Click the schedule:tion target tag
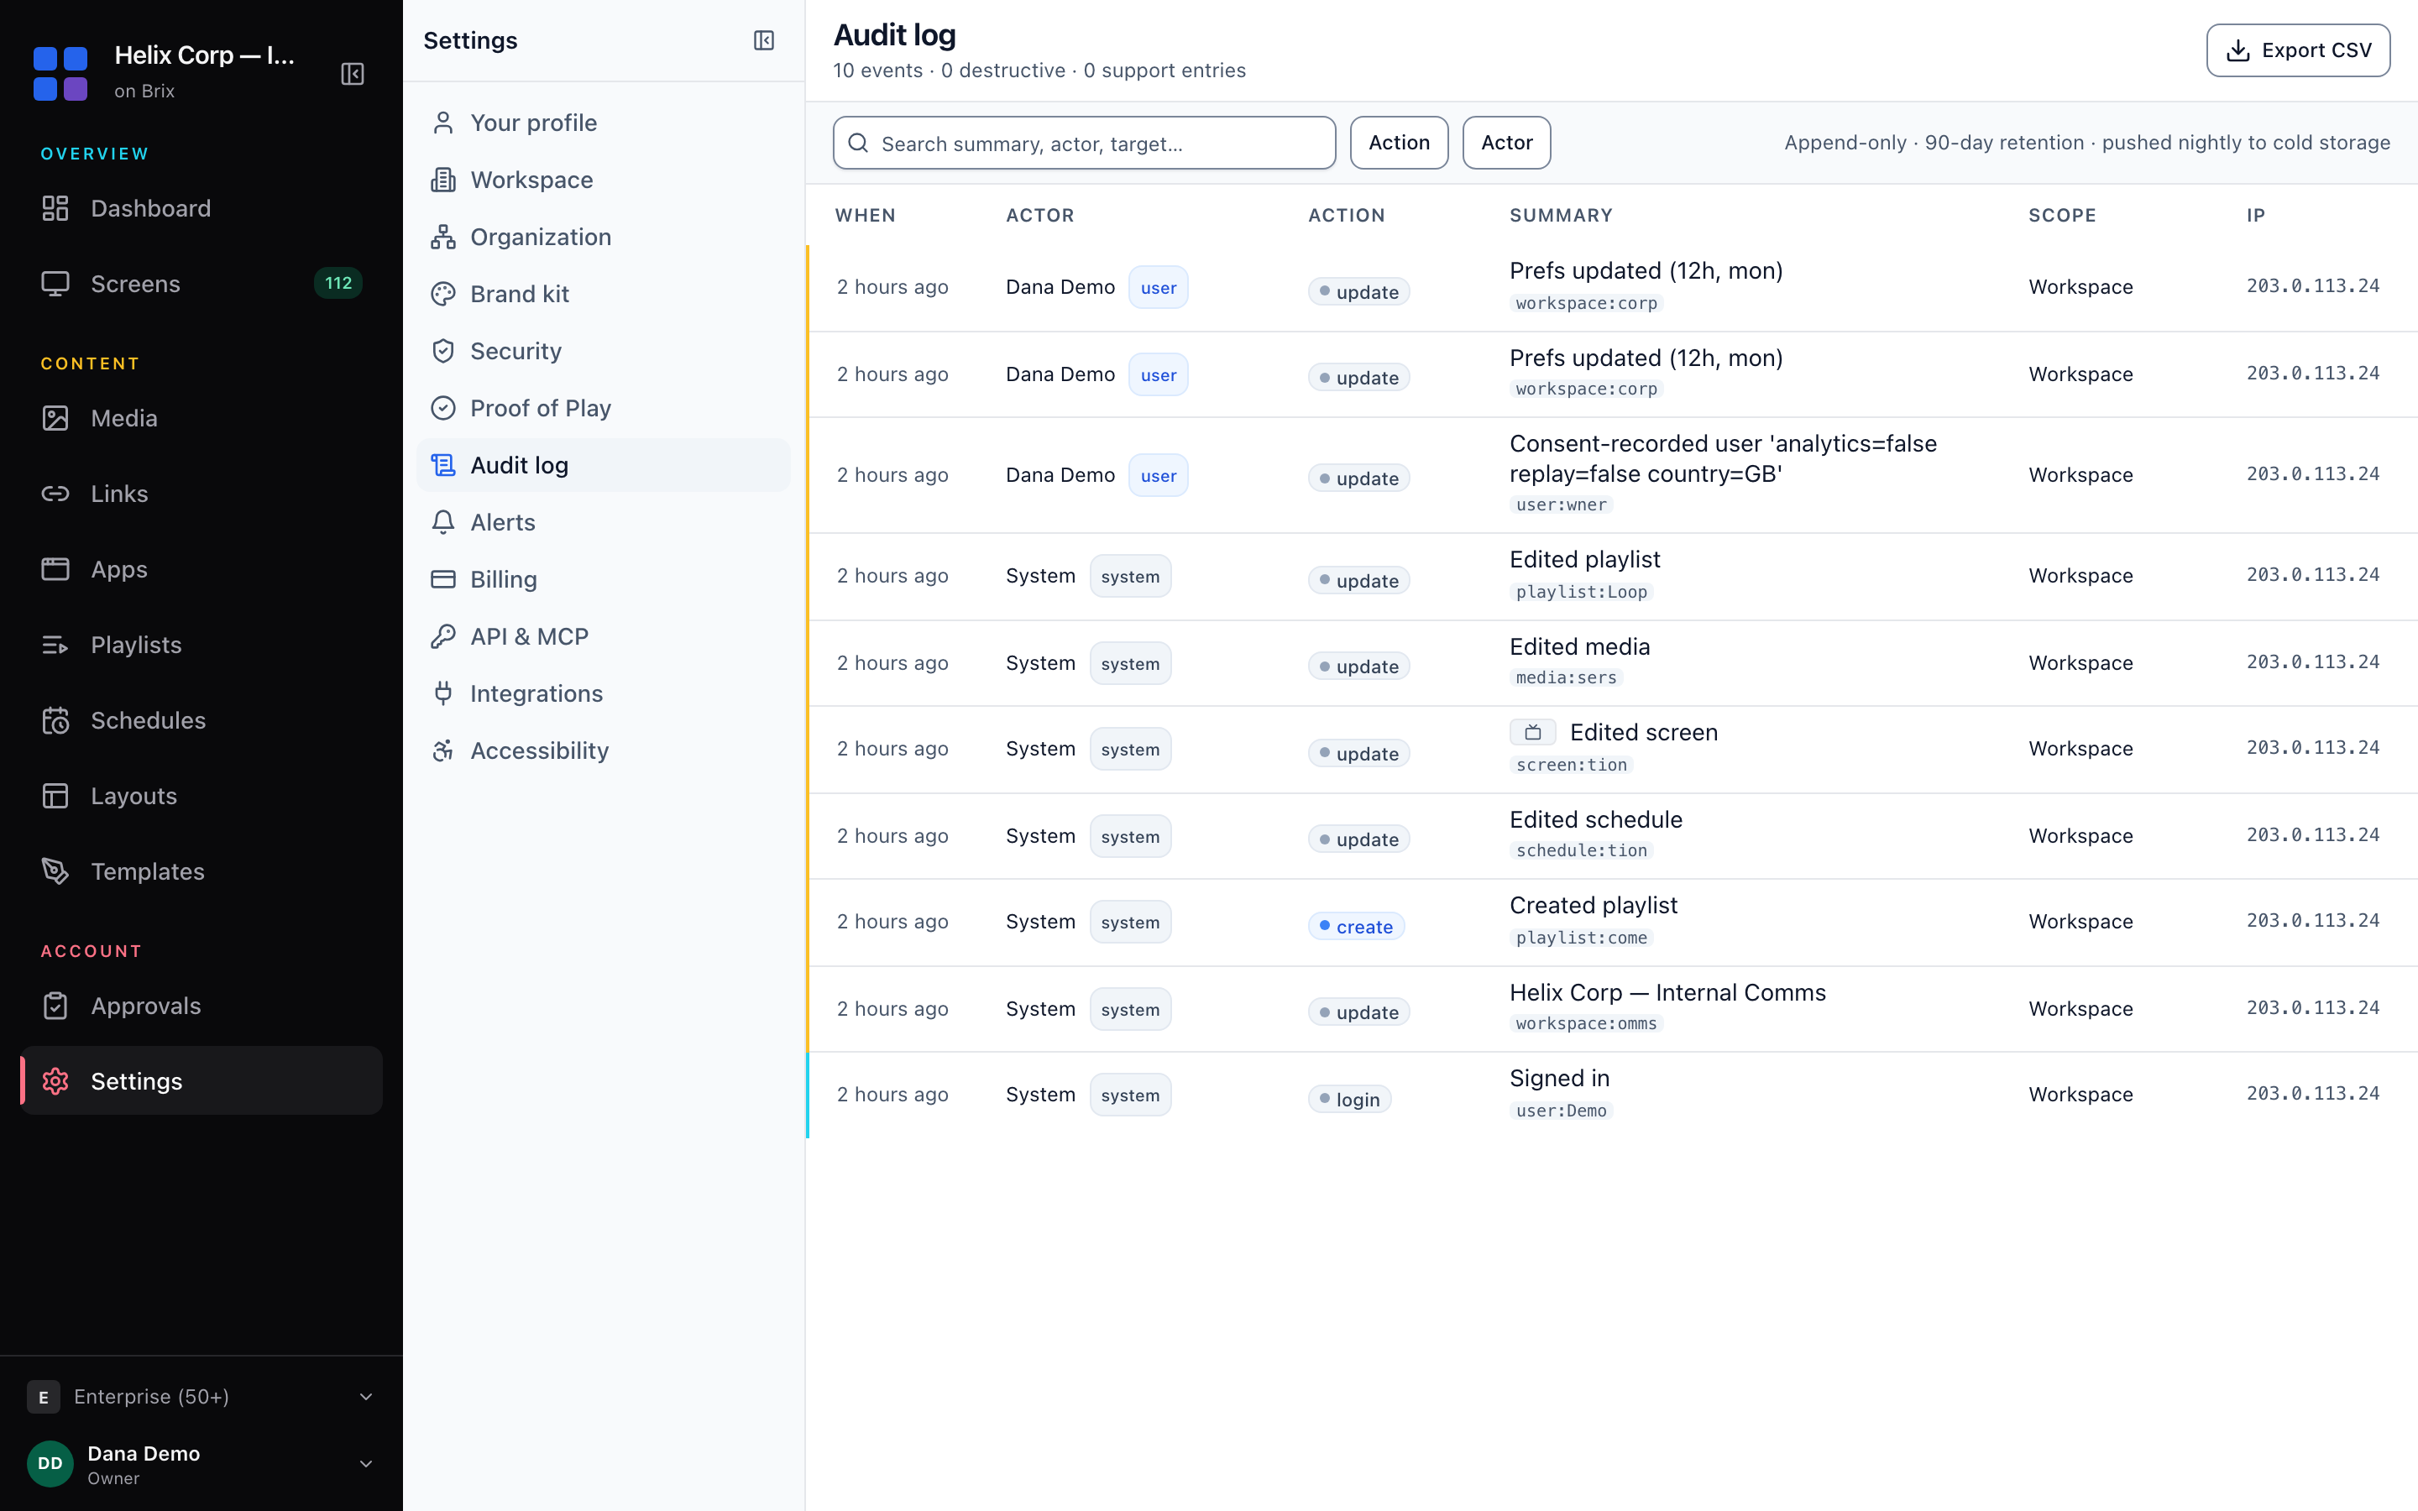This screenshot has height=1511, width=2418. 1581,850
